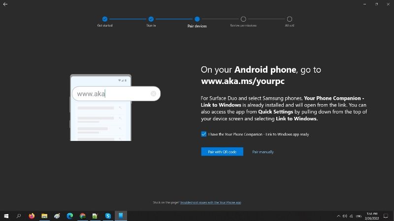Open the taskbar clock and date
The image size is (394, 221).
click(372, 216)
